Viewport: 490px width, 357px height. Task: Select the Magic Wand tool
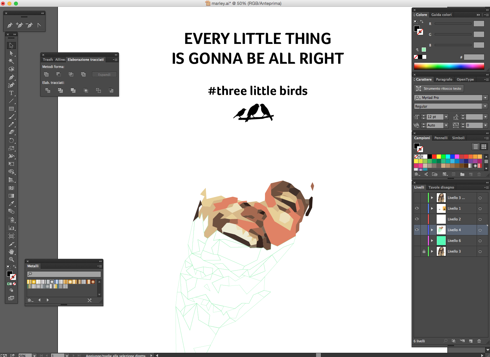point(11,61)
